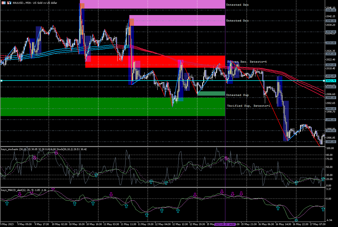Select the red Proven Res resistance zone

(155, 62)
